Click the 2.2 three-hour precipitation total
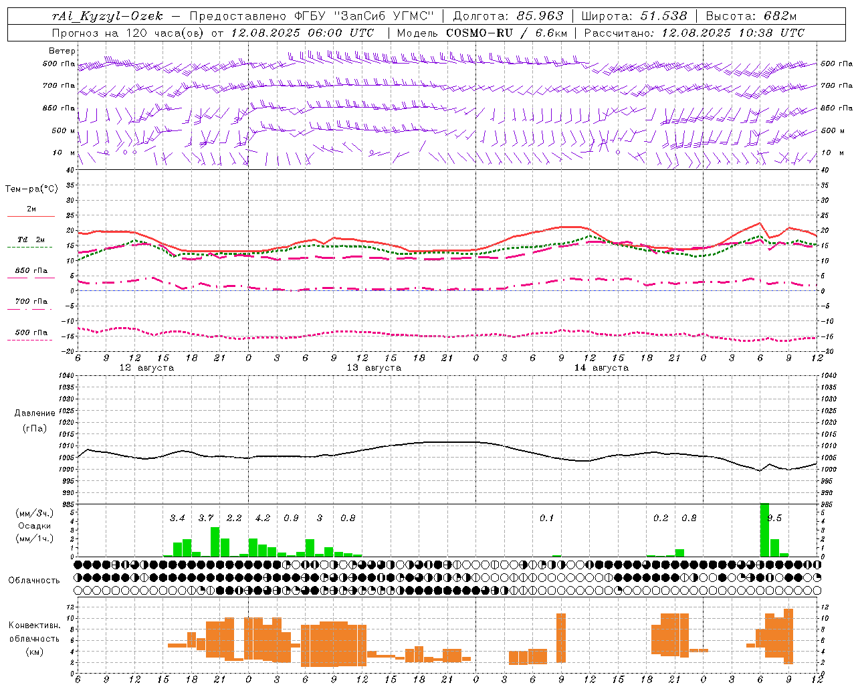This screenshot has height=685, width=856. coord(234,518)
